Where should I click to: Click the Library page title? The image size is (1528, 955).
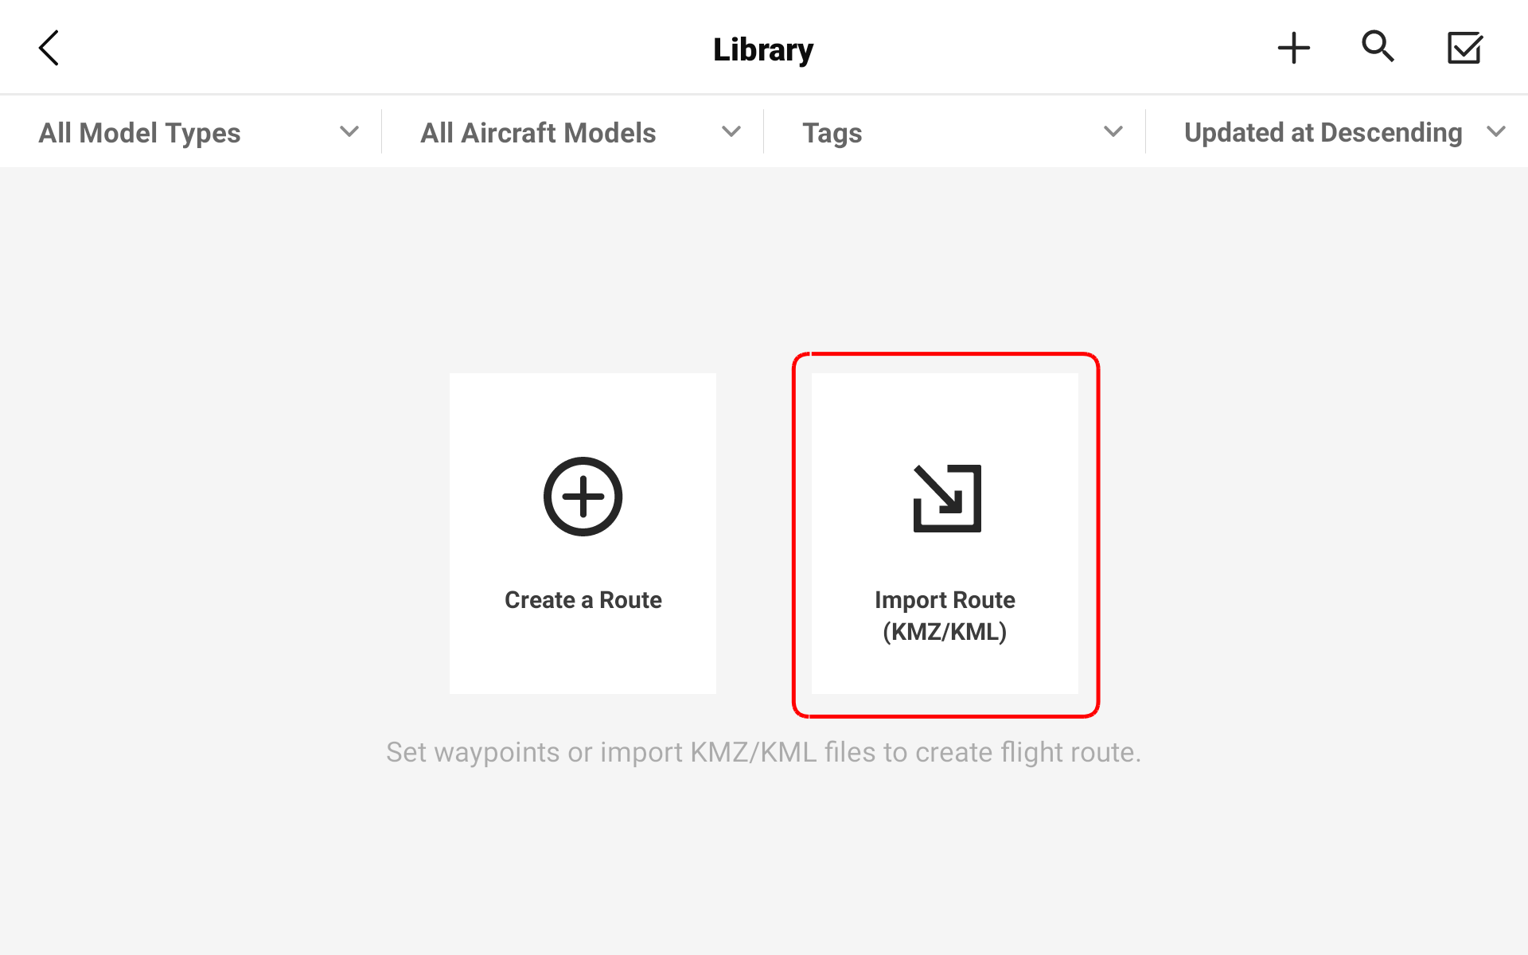click(763, 49)
